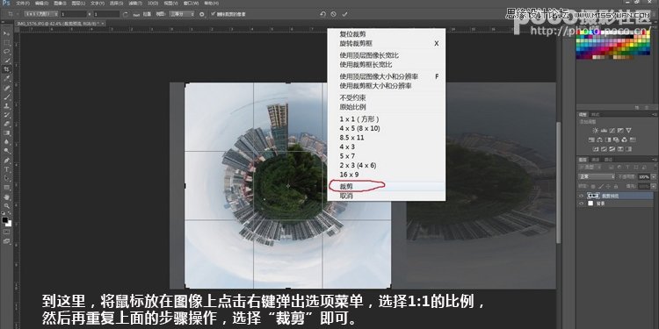659x329 pixels.
Task: Select the Gradient tool
Action: (7, 133)
